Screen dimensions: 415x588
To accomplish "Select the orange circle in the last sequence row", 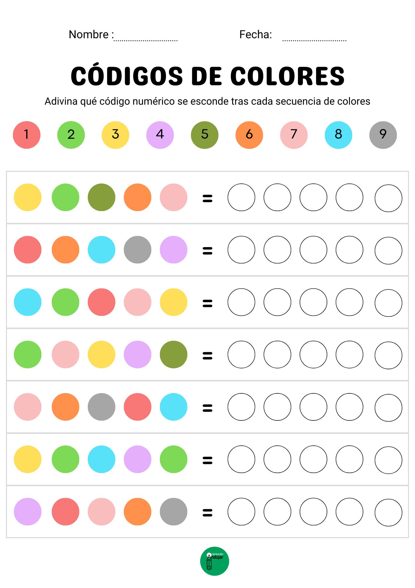I will [138, 512].
